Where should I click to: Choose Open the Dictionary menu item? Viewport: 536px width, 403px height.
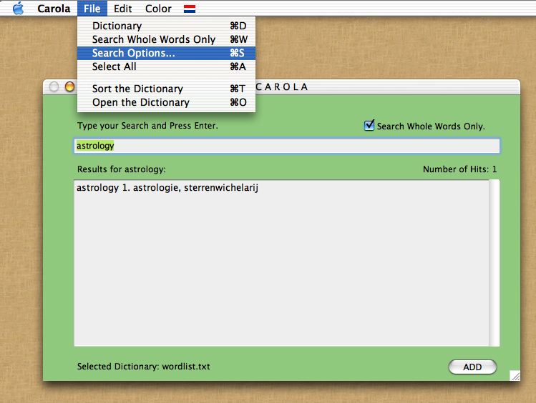(x=166, y=102)
